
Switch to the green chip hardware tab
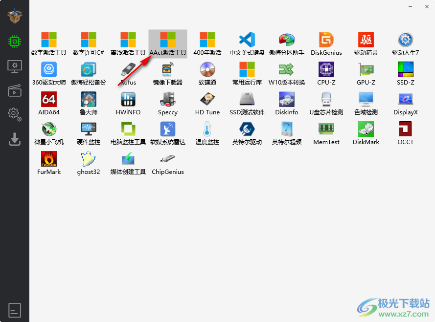[14, 42]
